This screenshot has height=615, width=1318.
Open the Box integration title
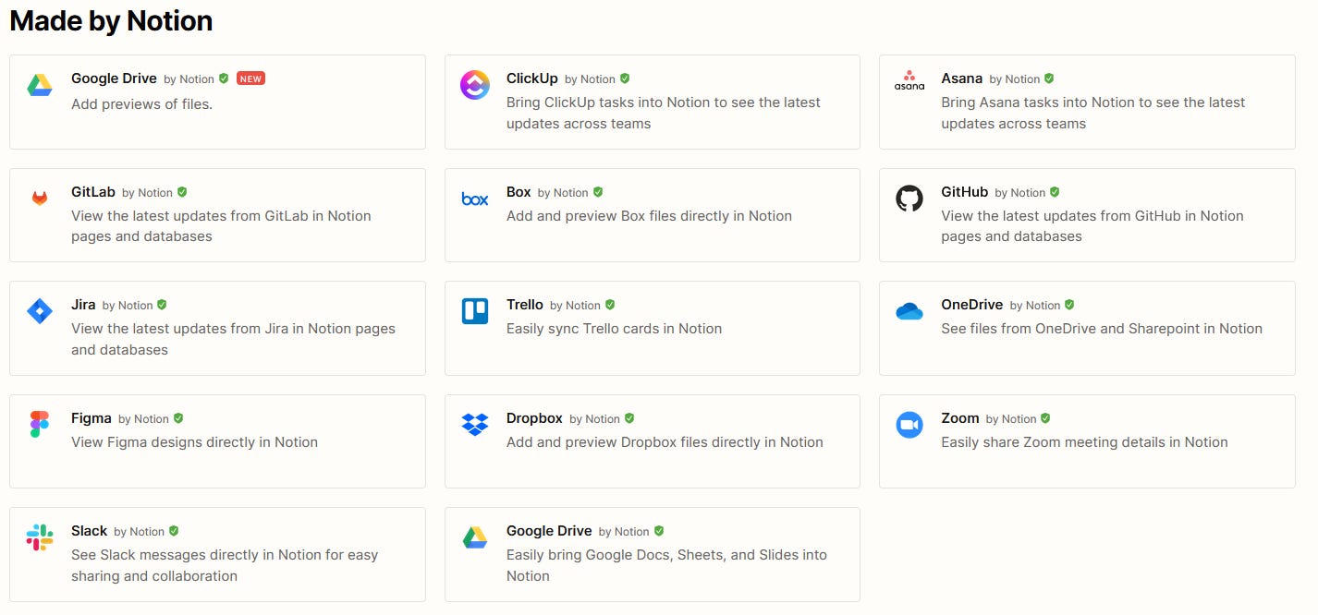point(519,192)
